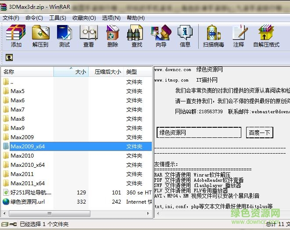The height and width of the screenshot is (230, 290).
Task: Open the File (文件) menu
Action: pos(11,18)
